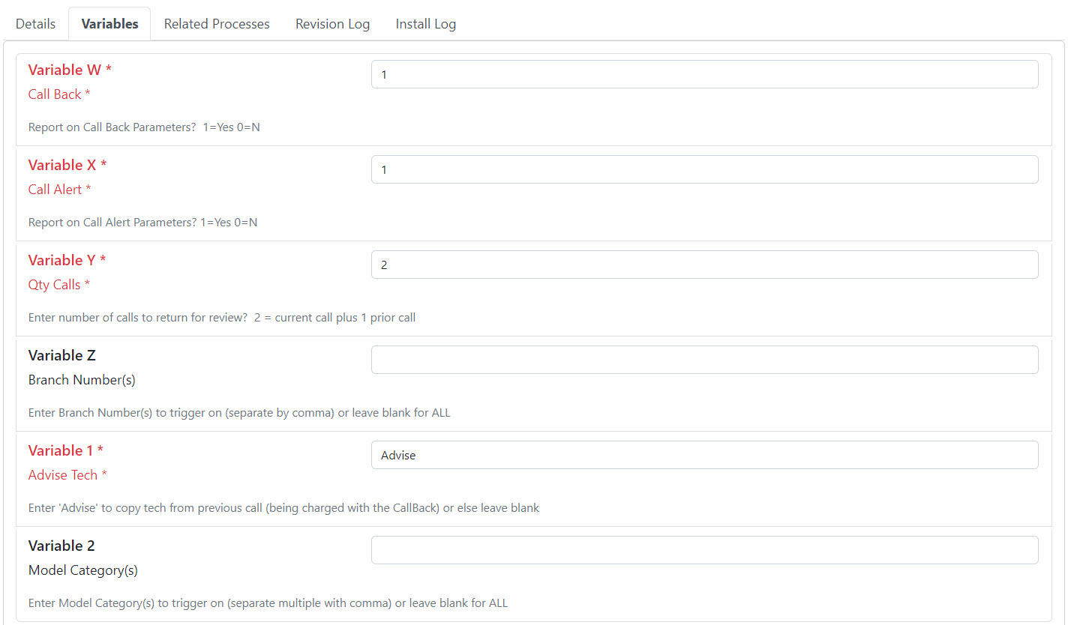Click the Variable W Call Back input
The height and width of the screenshot is (625, 1068).
coord(704,74)
